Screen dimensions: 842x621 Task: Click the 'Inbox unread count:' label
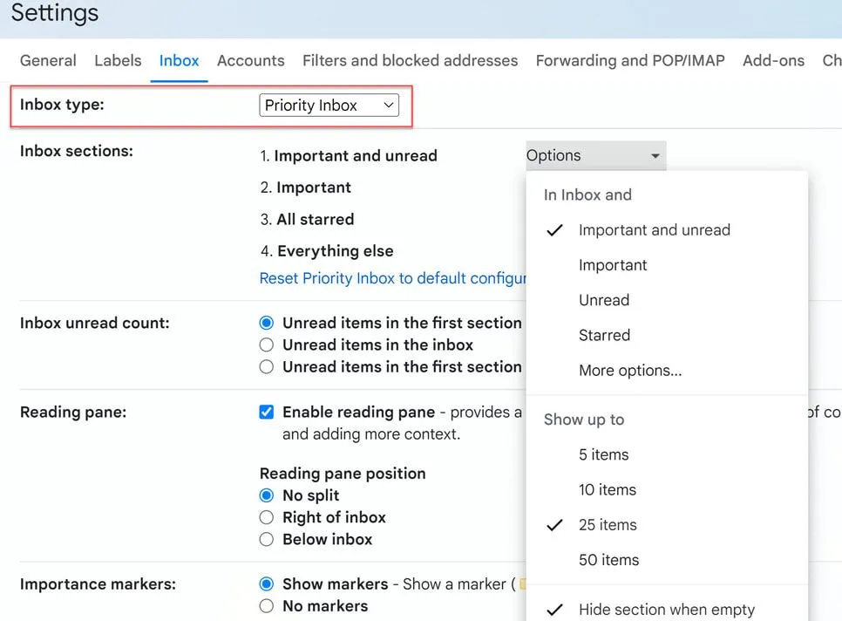click(x=94, y=323)
